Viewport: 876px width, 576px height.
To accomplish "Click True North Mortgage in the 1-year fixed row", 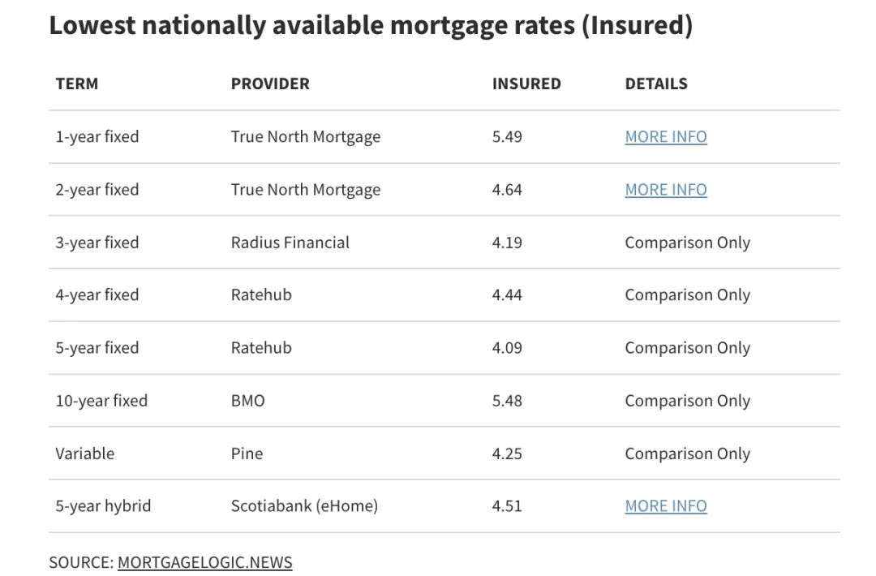I will coord(306,137).
